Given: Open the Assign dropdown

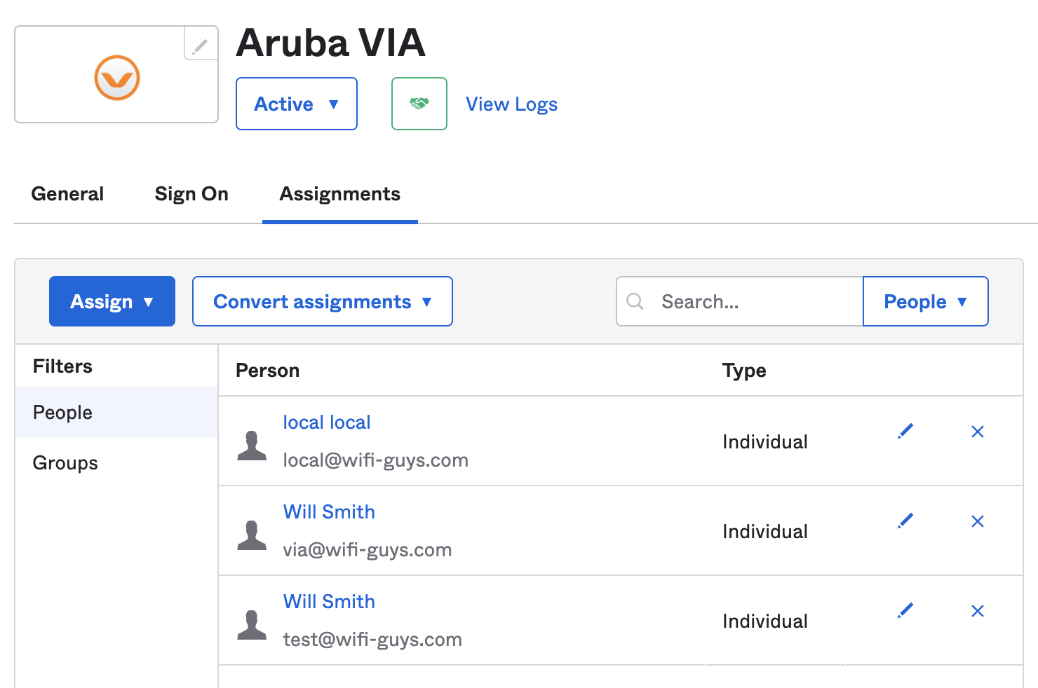Looking at the screenshot, I should tap(112, 301).
